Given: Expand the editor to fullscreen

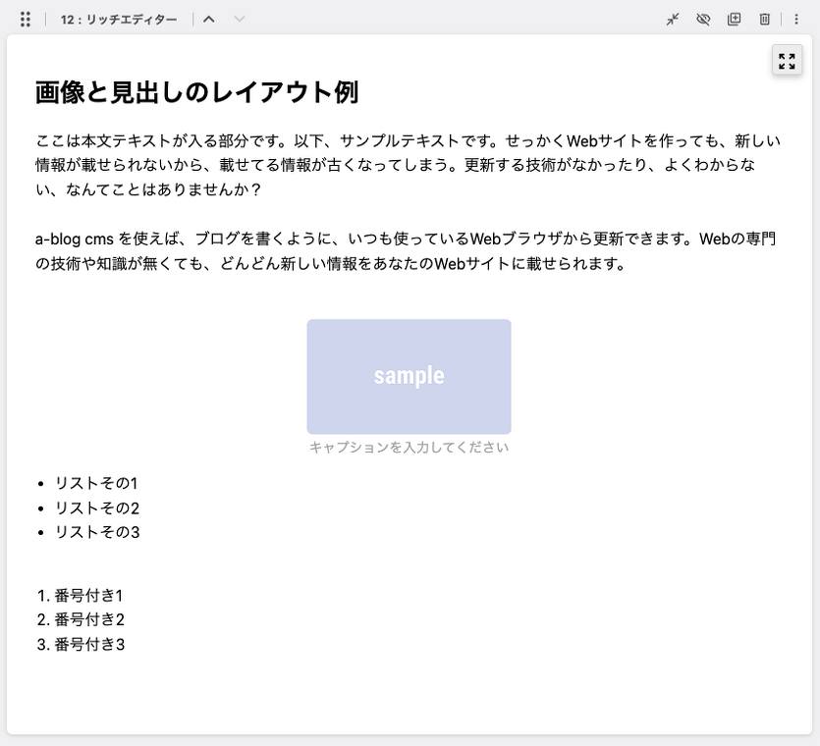Looking at the screenshot, I should click(x=787, y=61).
